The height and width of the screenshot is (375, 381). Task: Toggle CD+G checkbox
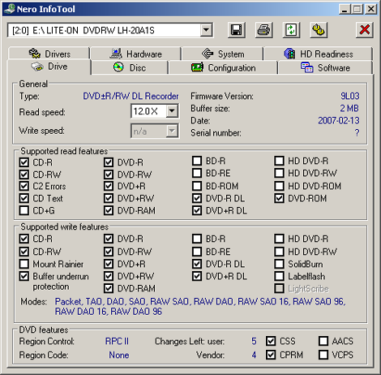point(24,210)
